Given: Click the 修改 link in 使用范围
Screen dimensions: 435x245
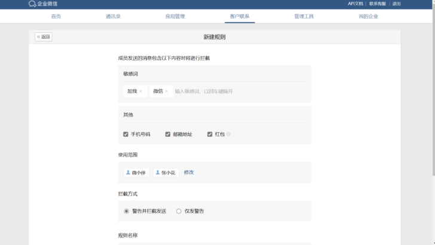Looking at the screenshot, I should (189, 172).
